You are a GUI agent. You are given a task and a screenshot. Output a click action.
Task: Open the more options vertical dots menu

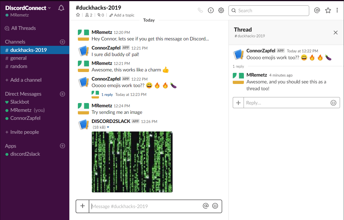337,11
